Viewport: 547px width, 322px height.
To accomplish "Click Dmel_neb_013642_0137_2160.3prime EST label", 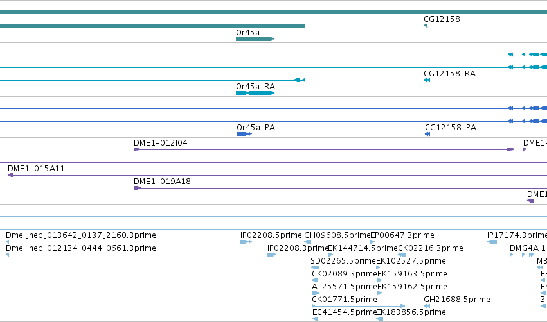I will 81,235.
